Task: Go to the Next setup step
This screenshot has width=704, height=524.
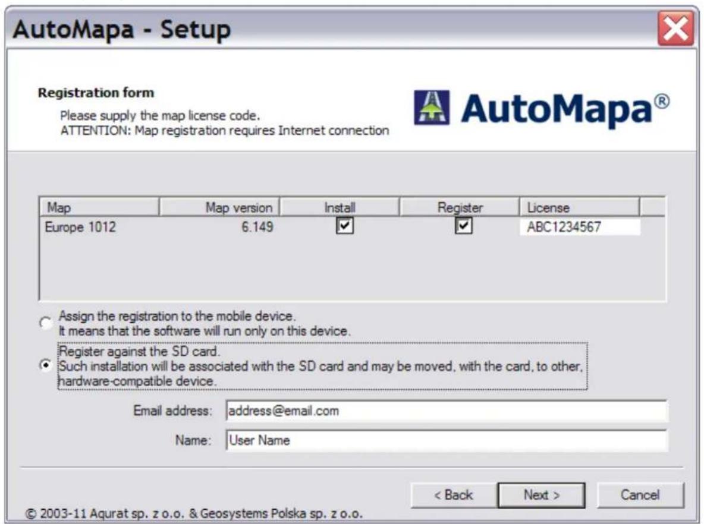Action: [542, 495]
